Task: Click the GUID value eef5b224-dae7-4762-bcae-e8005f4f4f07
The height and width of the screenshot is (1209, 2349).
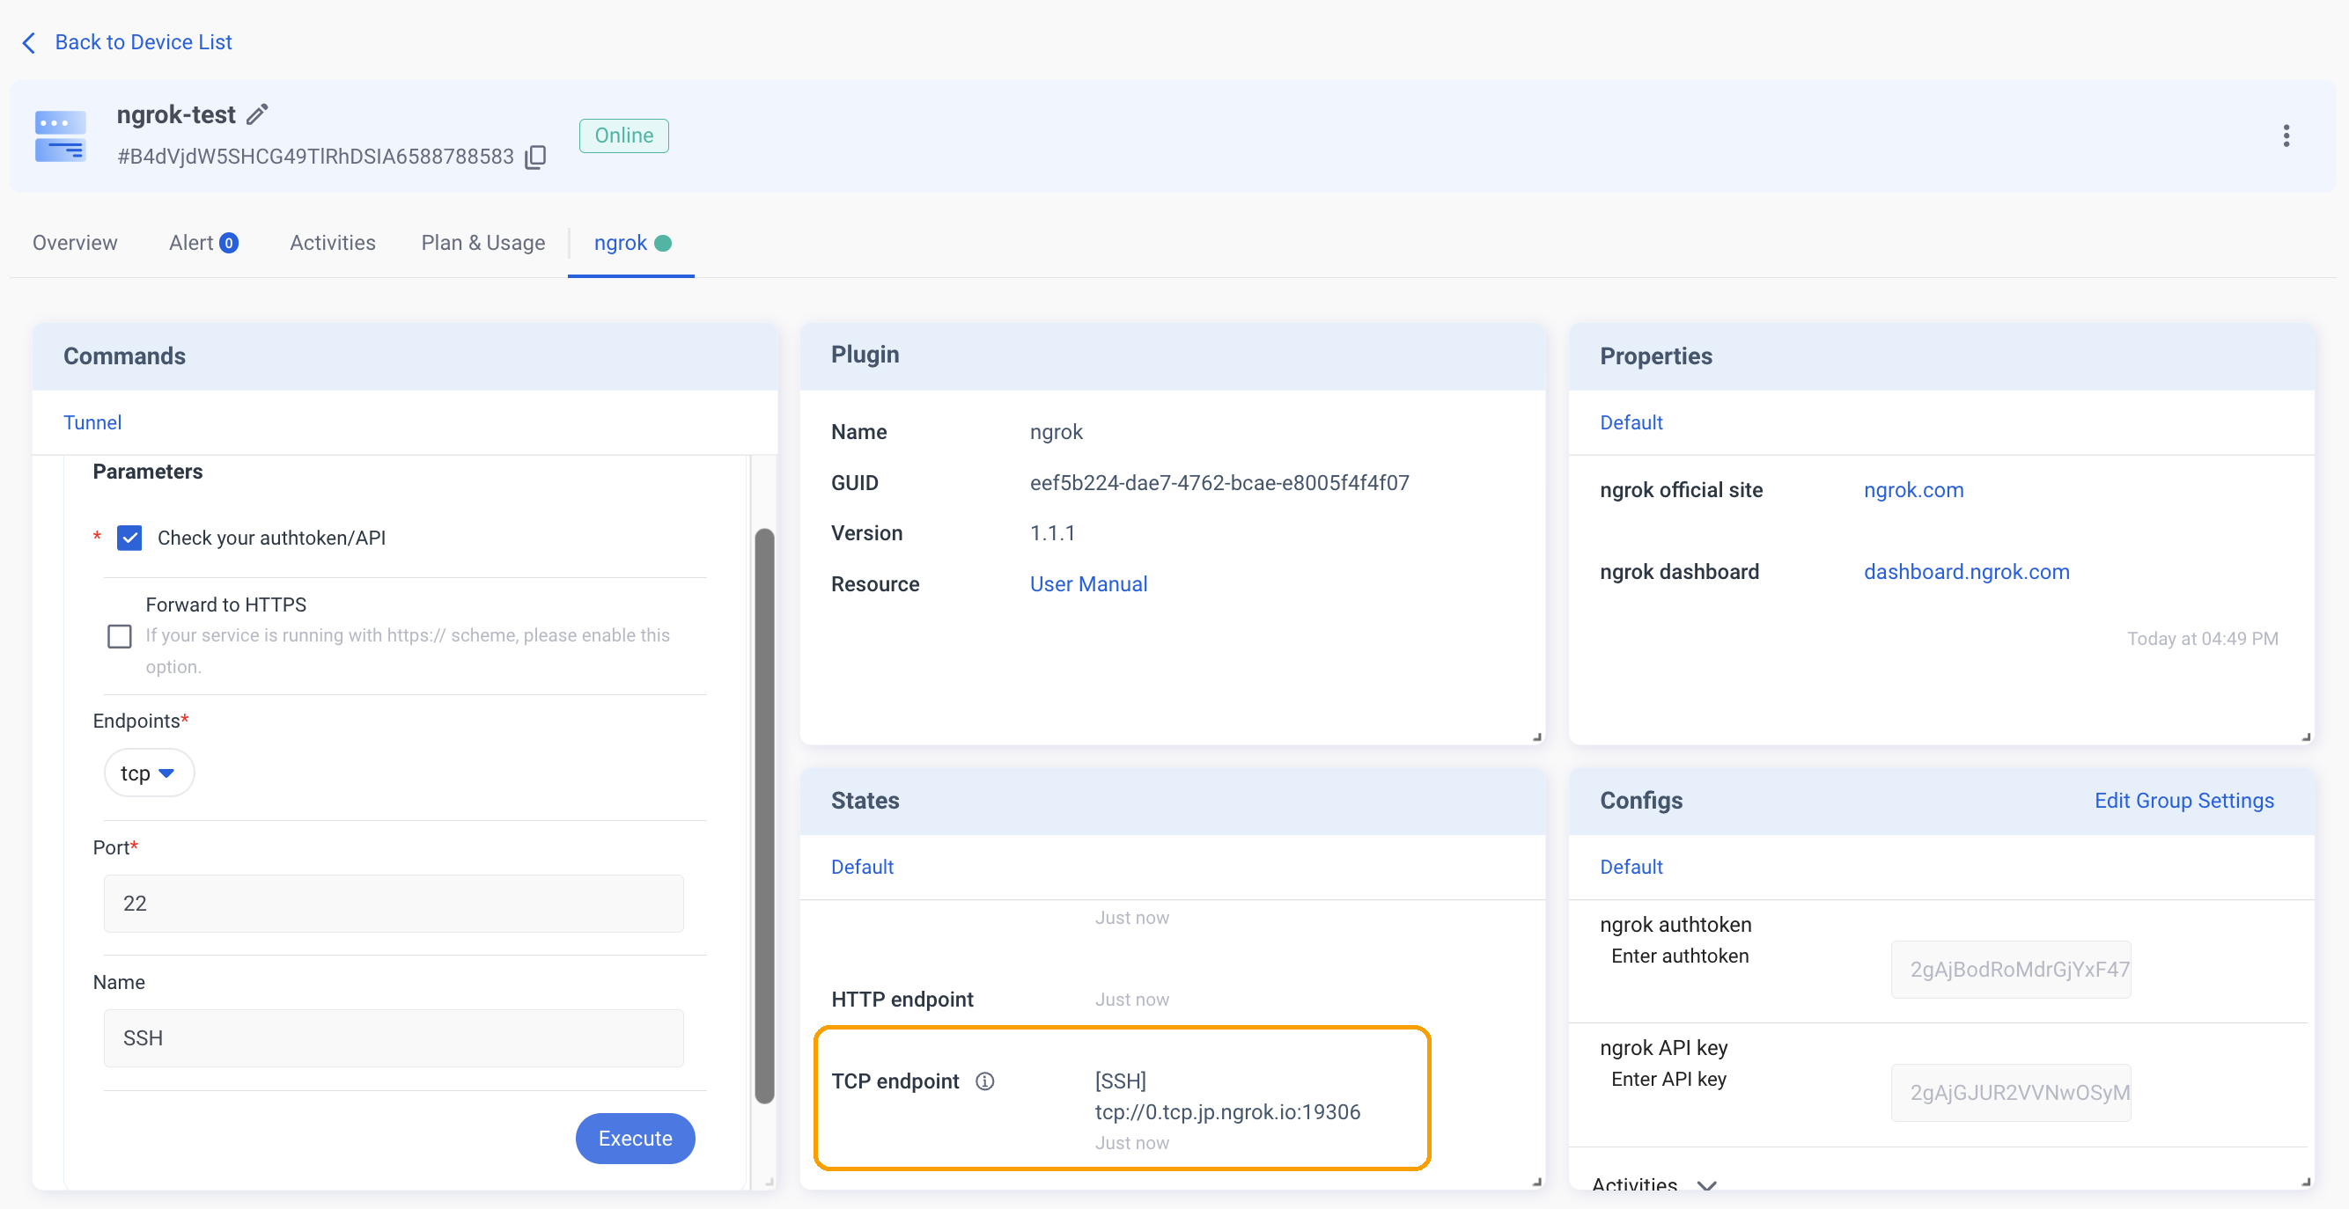Action: [x=1219, y=483]
